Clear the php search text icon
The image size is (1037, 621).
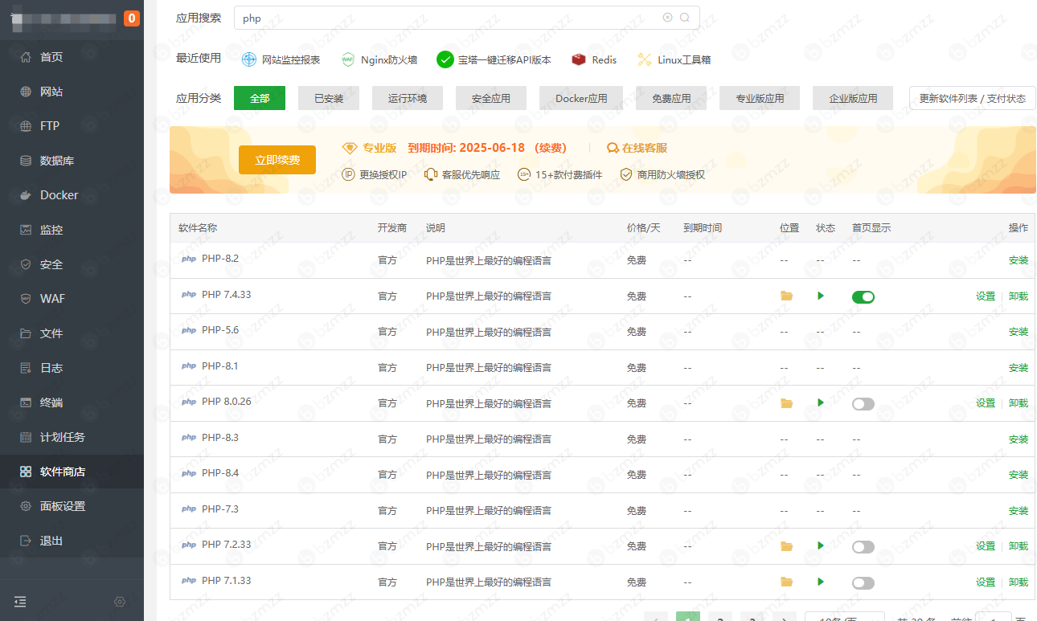pyautogui.click(x=667, y=18)
